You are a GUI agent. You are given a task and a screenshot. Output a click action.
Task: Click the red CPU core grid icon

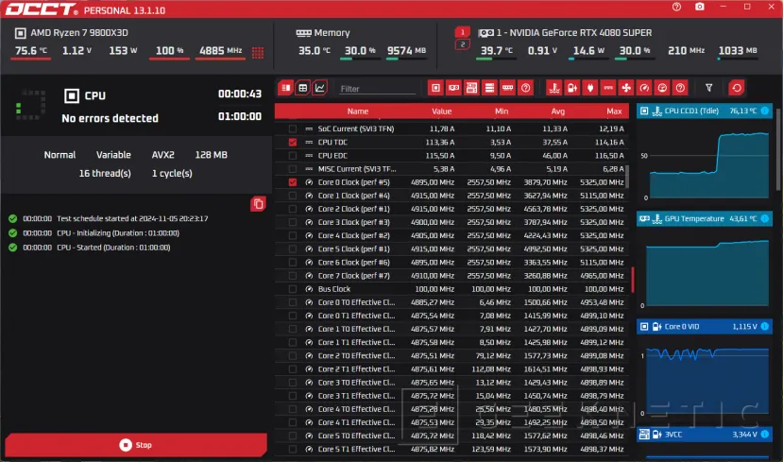point(258,52)
